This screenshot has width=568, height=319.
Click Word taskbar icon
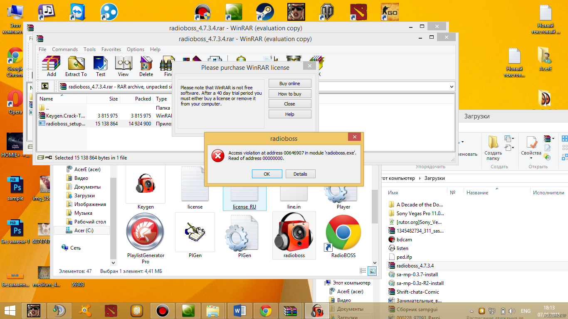[240, 310]
